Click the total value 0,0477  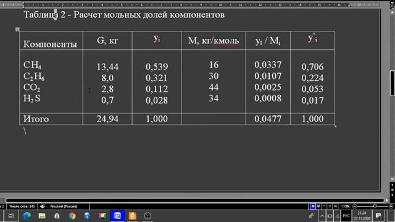coord(268,119)
